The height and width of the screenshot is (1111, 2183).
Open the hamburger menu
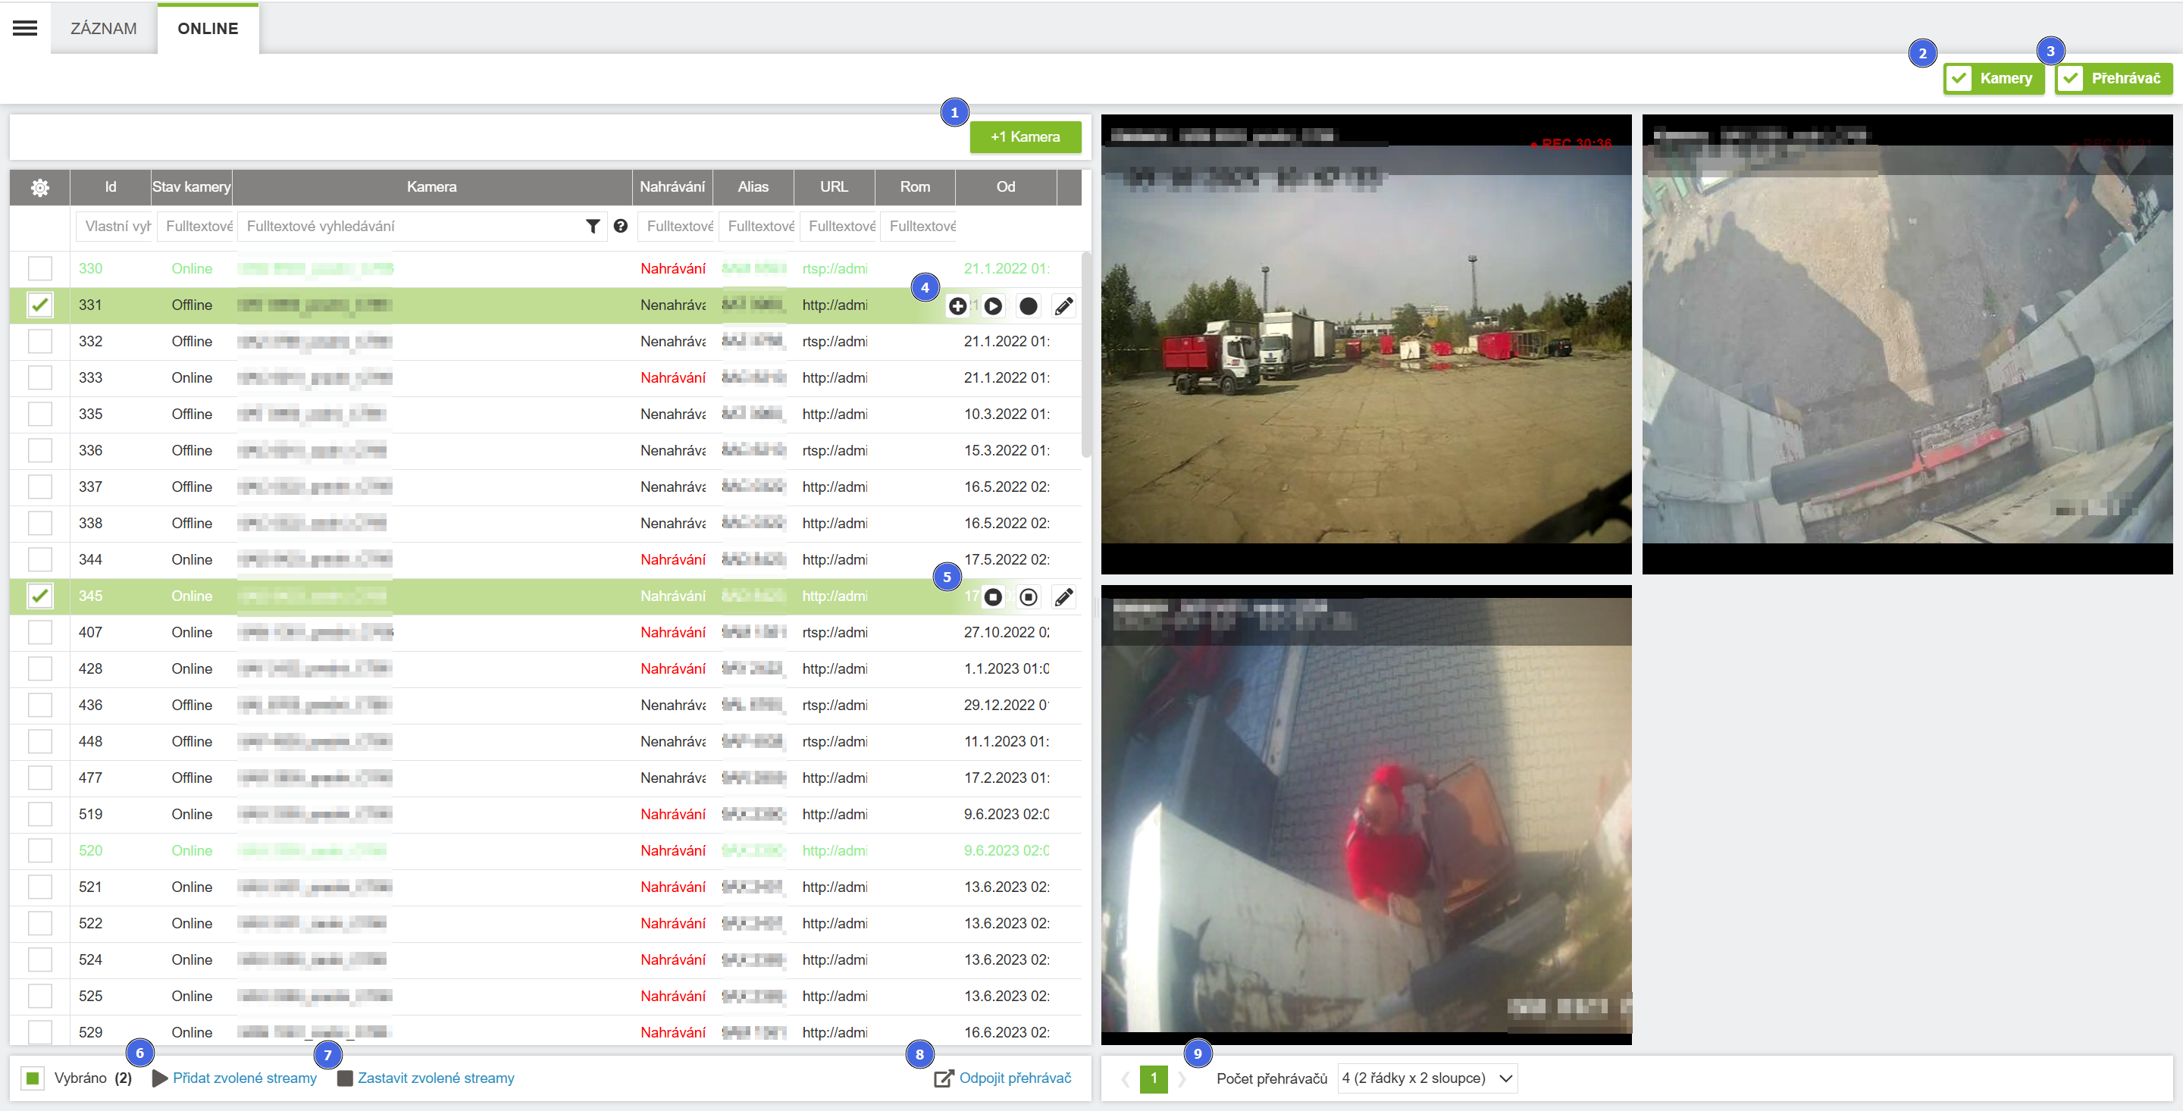click(x=24, y=28)
